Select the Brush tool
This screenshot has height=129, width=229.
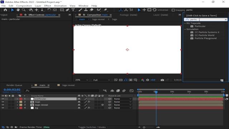point(80,10)
